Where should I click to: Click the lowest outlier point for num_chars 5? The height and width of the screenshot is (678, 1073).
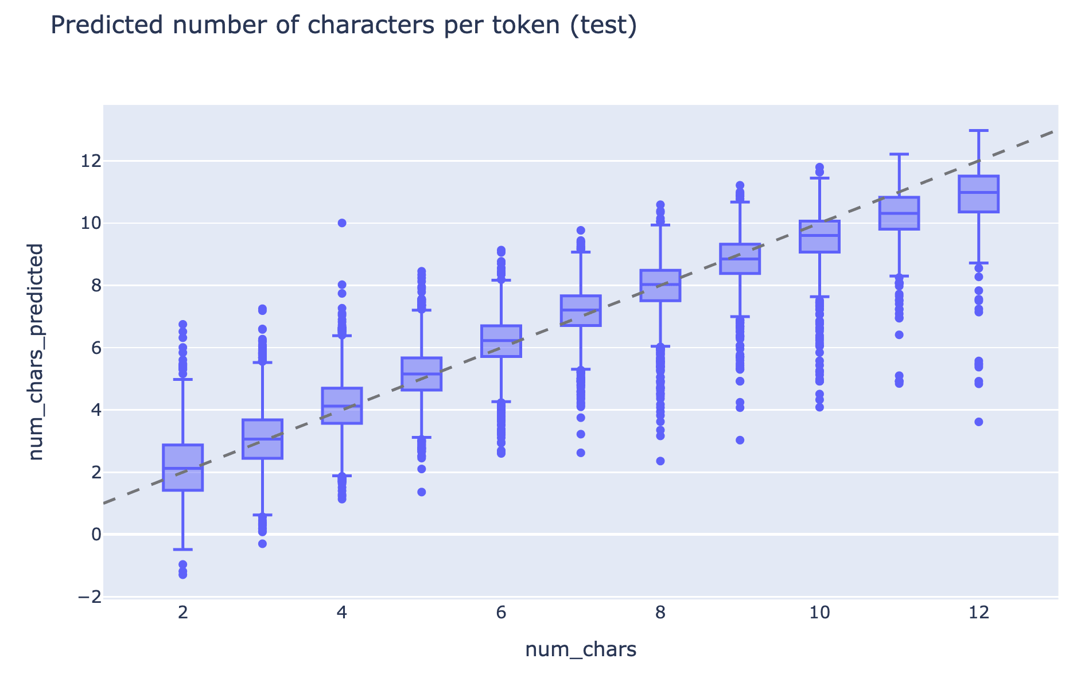point(422,492)
